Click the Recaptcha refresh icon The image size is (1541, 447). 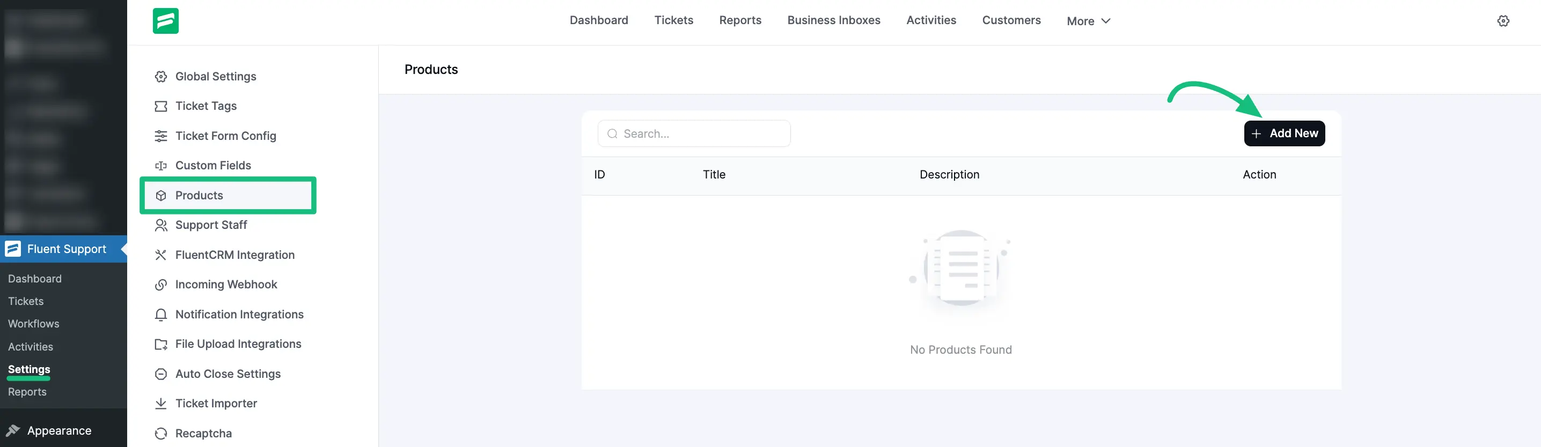pyautogui.click(x=161, y=433)
